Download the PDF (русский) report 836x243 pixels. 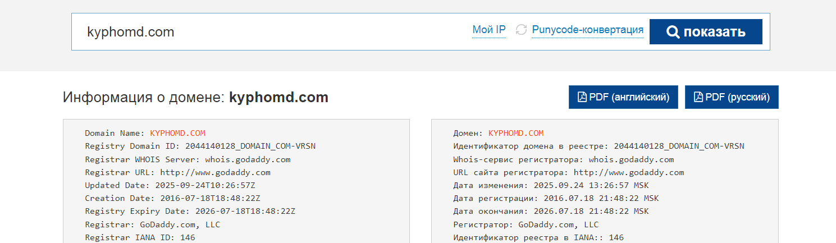point(732,97)
